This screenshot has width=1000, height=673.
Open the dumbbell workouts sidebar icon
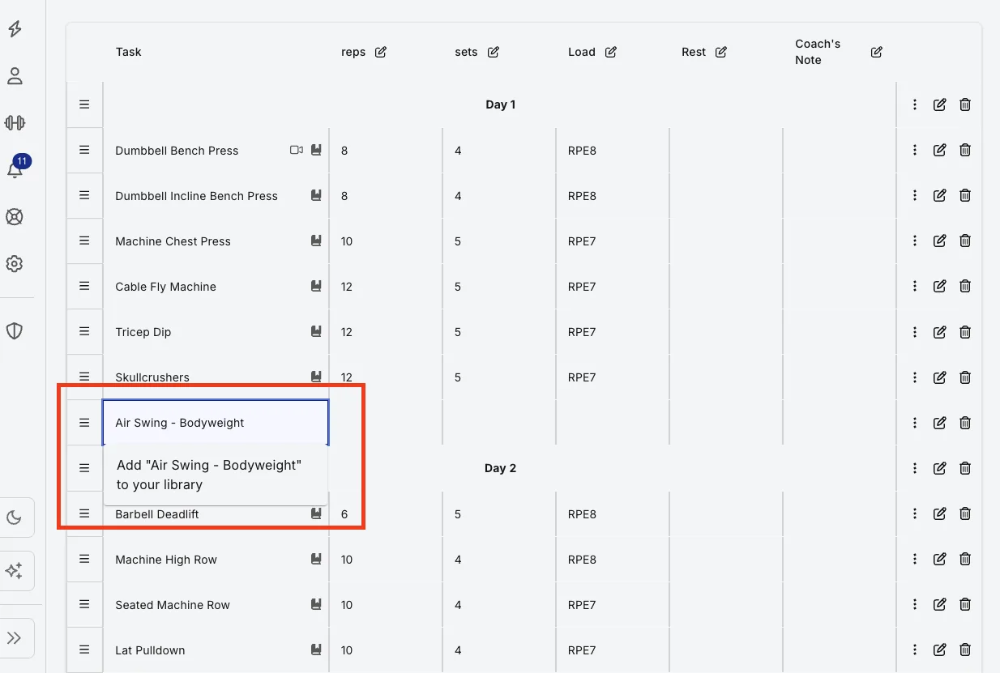tap(15, 123)
